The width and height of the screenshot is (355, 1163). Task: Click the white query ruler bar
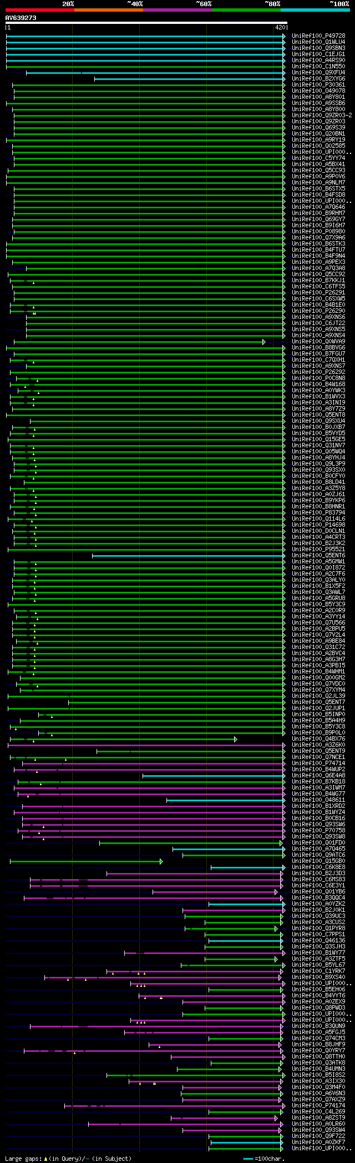click(x=146, y=23)
